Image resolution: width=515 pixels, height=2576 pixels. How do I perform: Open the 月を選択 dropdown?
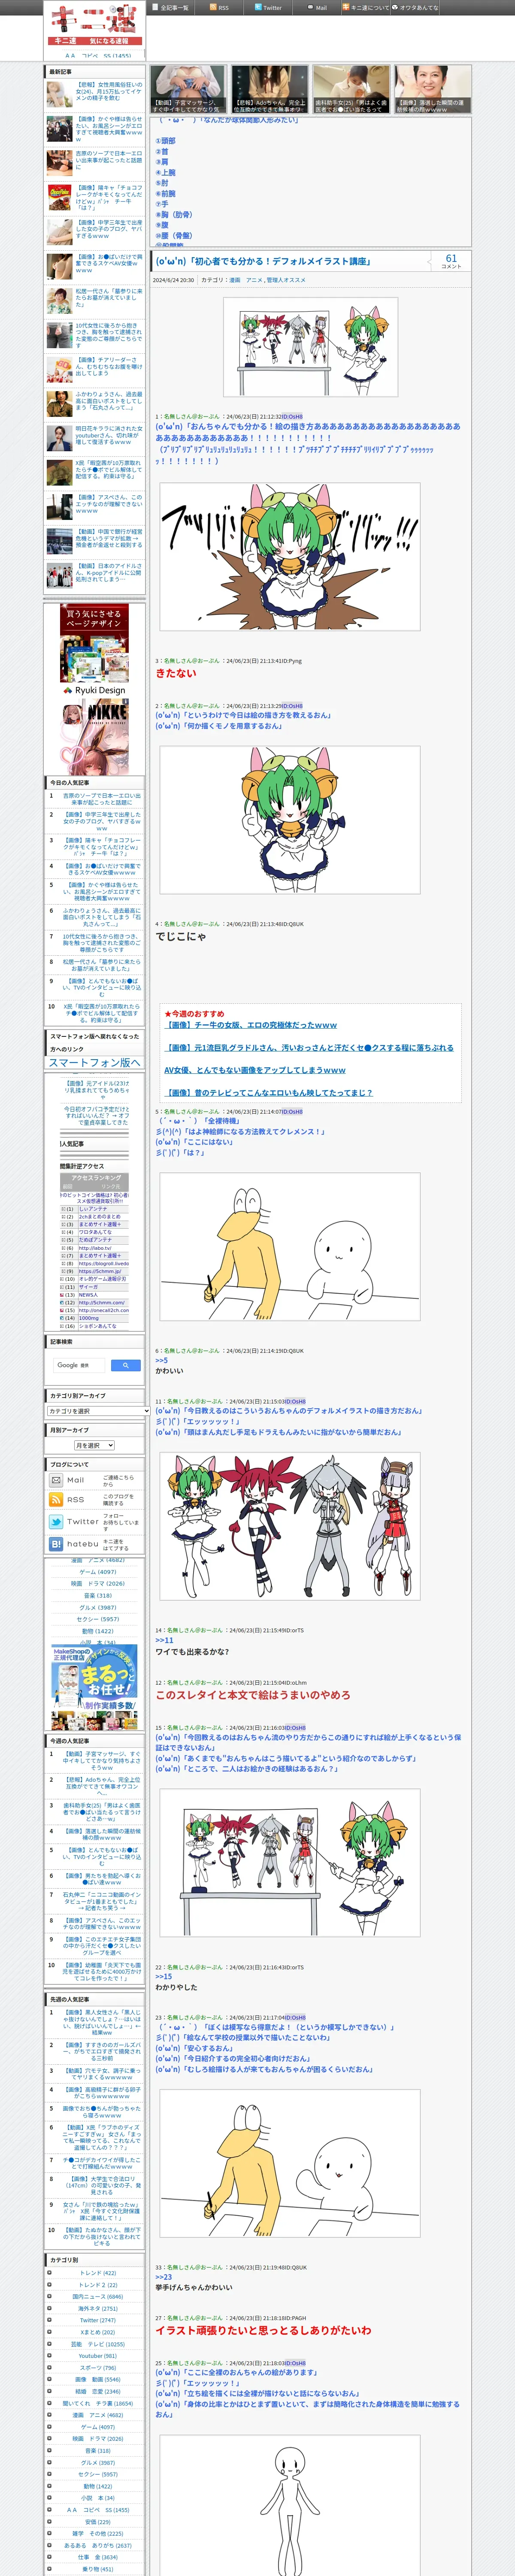94,1445
